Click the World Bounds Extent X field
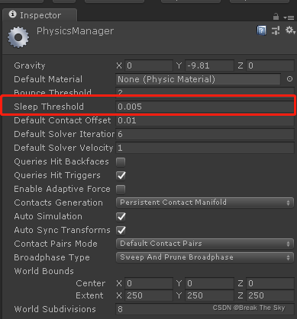Screen dimensions: 297x319 pos(149,295)
